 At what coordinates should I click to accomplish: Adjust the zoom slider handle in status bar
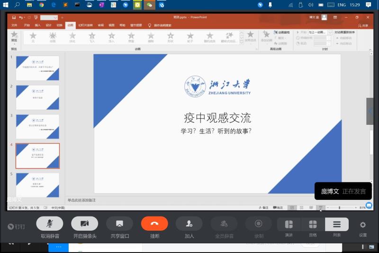(339, 208)
